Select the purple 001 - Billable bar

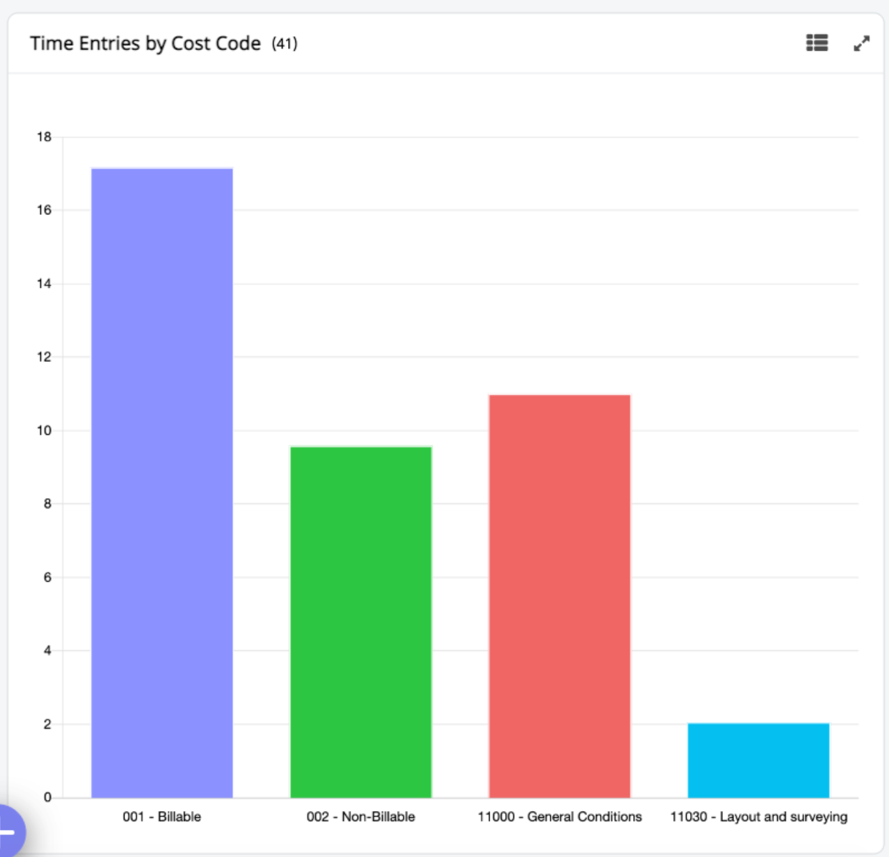click(162, 482)
